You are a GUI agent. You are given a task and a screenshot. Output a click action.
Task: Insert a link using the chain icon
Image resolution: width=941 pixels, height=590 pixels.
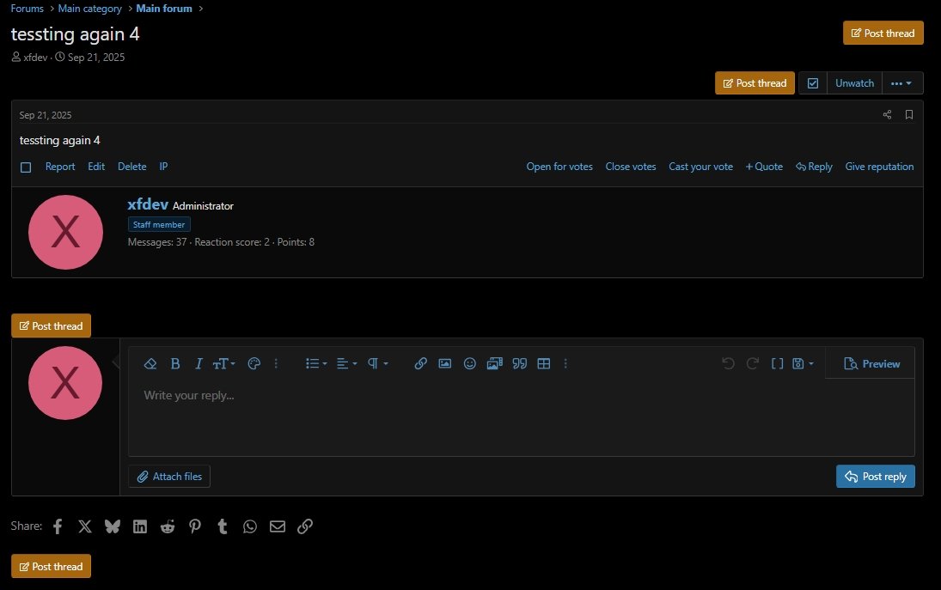point(420,363)
